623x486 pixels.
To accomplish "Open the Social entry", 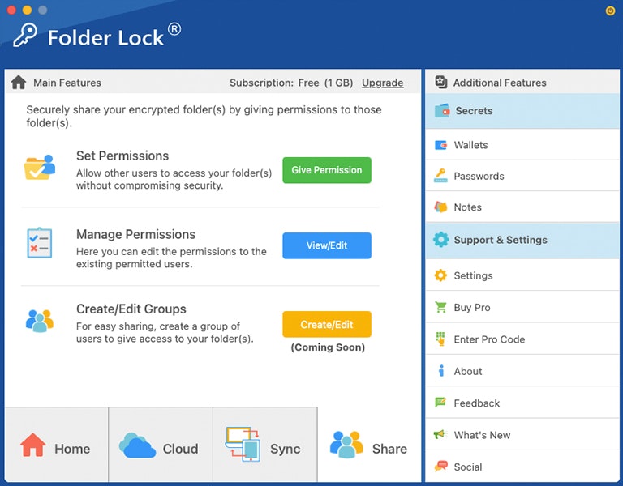I will point(522,467).
